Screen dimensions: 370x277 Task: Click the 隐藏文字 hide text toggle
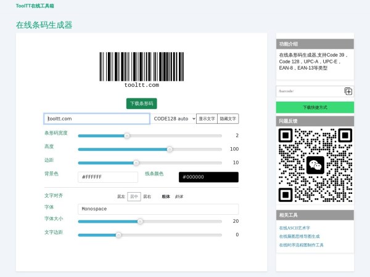point(228,118)
